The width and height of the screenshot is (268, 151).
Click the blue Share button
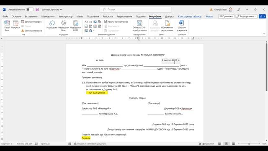tap(262, 16)
